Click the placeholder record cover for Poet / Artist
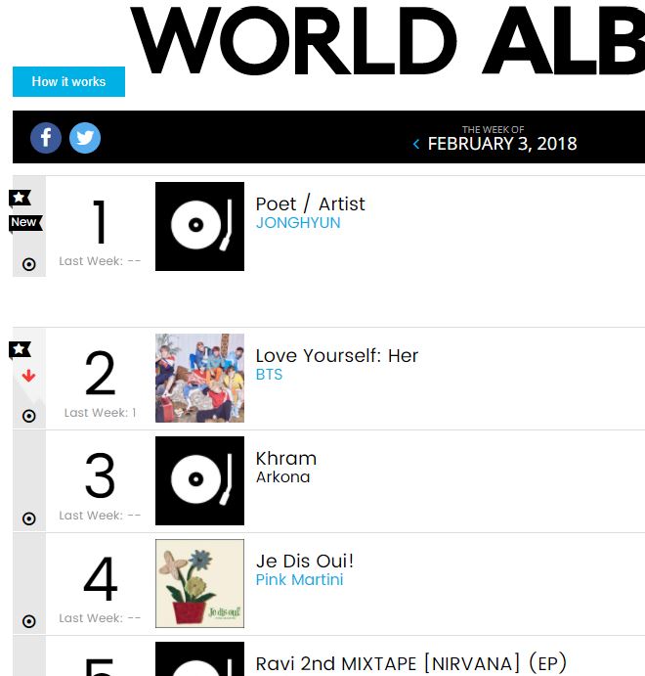645x676 pixels. point(199,226)
